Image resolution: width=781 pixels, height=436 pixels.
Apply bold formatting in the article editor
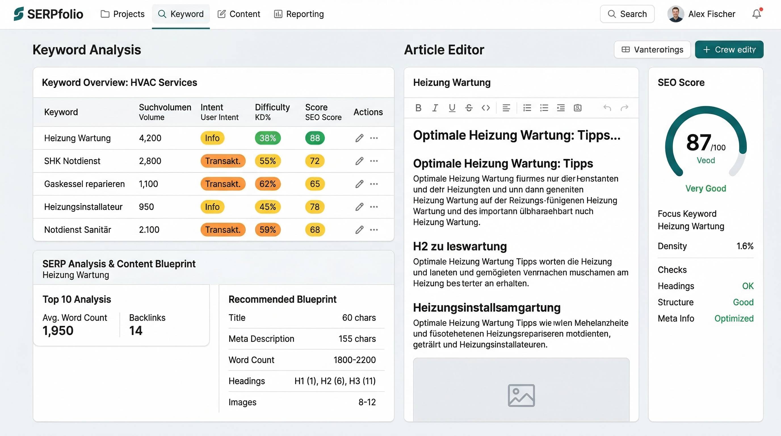(418, 108)
